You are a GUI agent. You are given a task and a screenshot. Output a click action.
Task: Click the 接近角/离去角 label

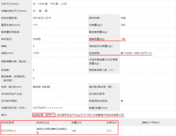click(x=102, y=87)
